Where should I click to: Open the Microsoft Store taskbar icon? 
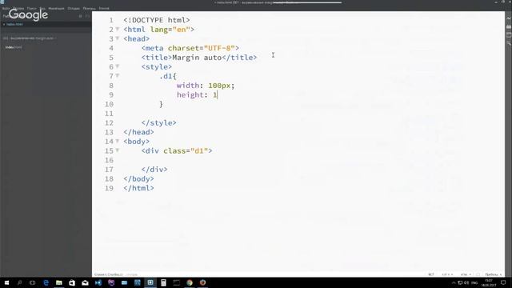pos(72,282)
